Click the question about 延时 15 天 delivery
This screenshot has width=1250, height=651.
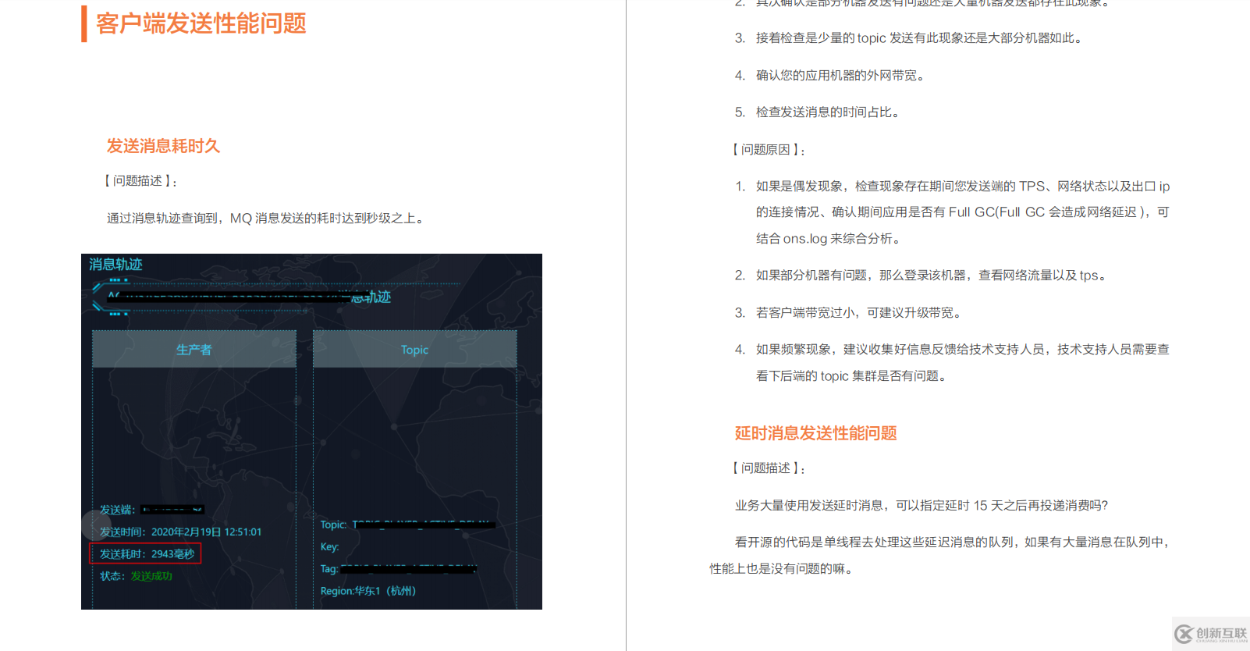tap(921, 506)
